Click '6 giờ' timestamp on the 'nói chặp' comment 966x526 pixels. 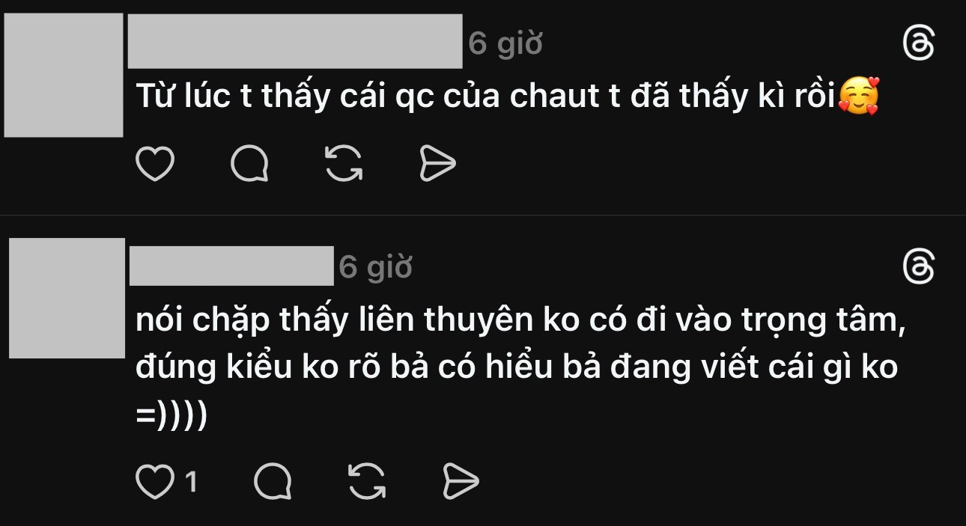376,266
